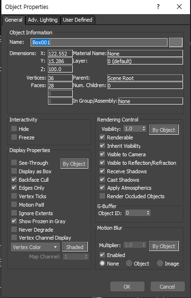Click the Display Properties By Object button
The width and height of the screenshot is (191, 298).
point(74,164)
